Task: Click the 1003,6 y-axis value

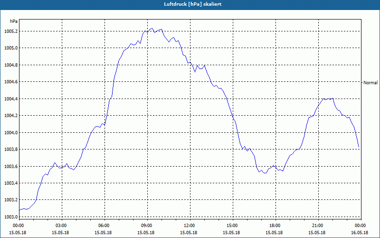Action: click(x=11, y=166)
